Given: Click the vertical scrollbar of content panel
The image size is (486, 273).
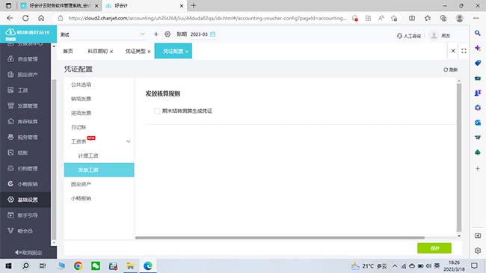Looking at the screenshot, I should [x=459, y=158].
